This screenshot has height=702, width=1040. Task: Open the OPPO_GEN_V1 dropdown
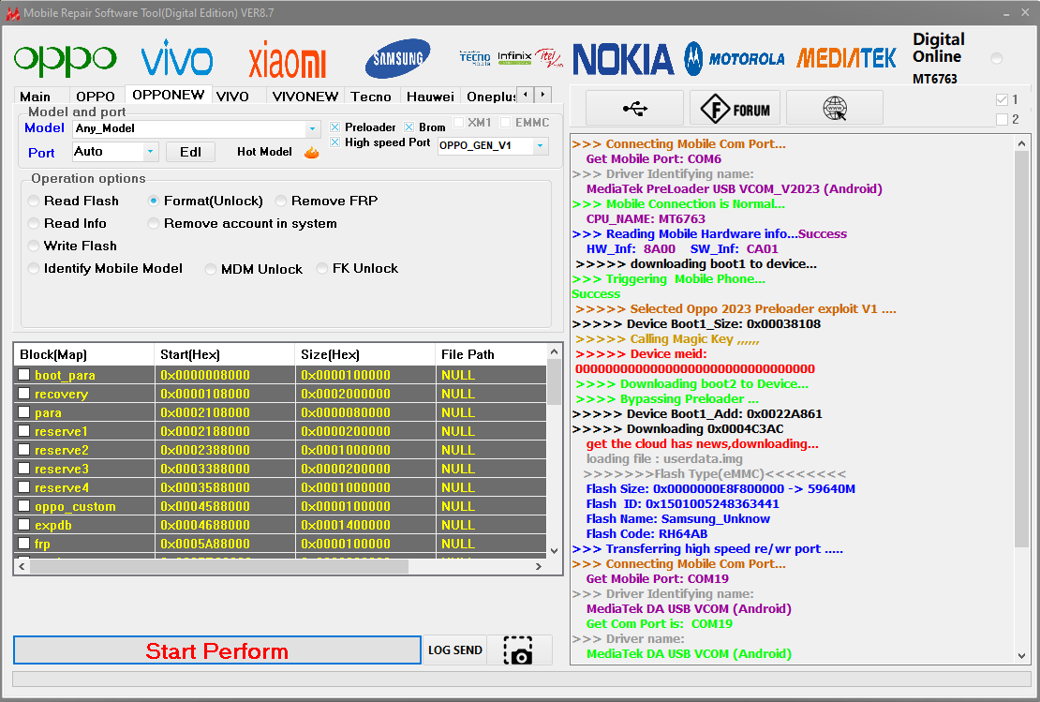pos(541,145)
